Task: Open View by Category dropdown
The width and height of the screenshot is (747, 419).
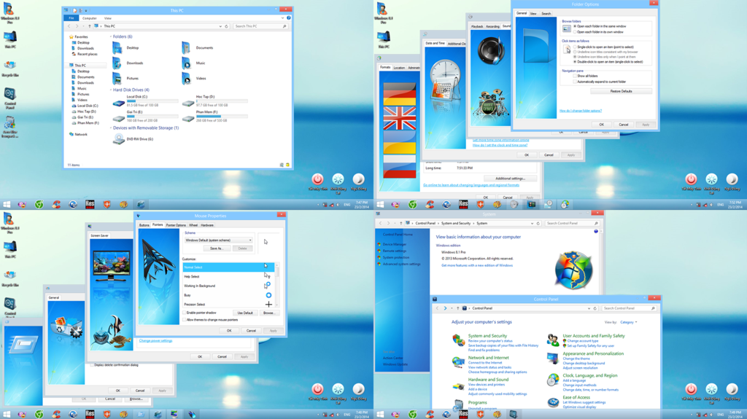Action: pyautogui.click(x=628, y=322)
